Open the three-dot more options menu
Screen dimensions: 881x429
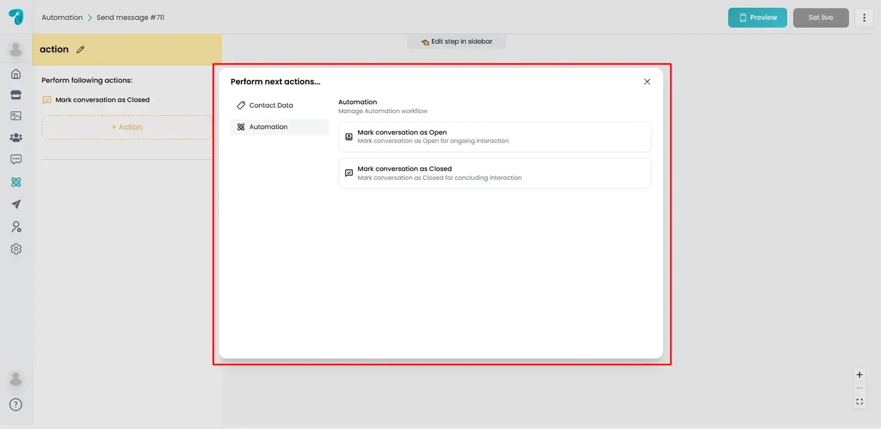[x=864, y=18]
